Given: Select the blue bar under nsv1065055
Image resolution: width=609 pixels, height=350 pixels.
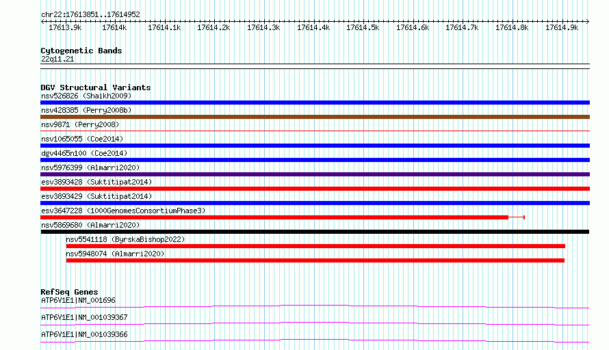Looking at the screenshot, I should point(315,146).
